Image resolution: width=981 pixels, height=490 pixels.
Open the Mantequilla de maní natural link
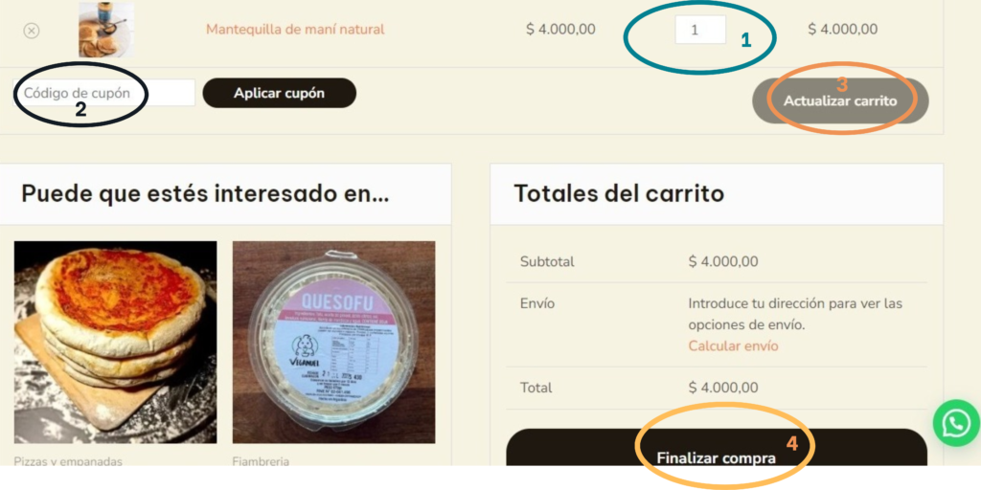(295, 30)
